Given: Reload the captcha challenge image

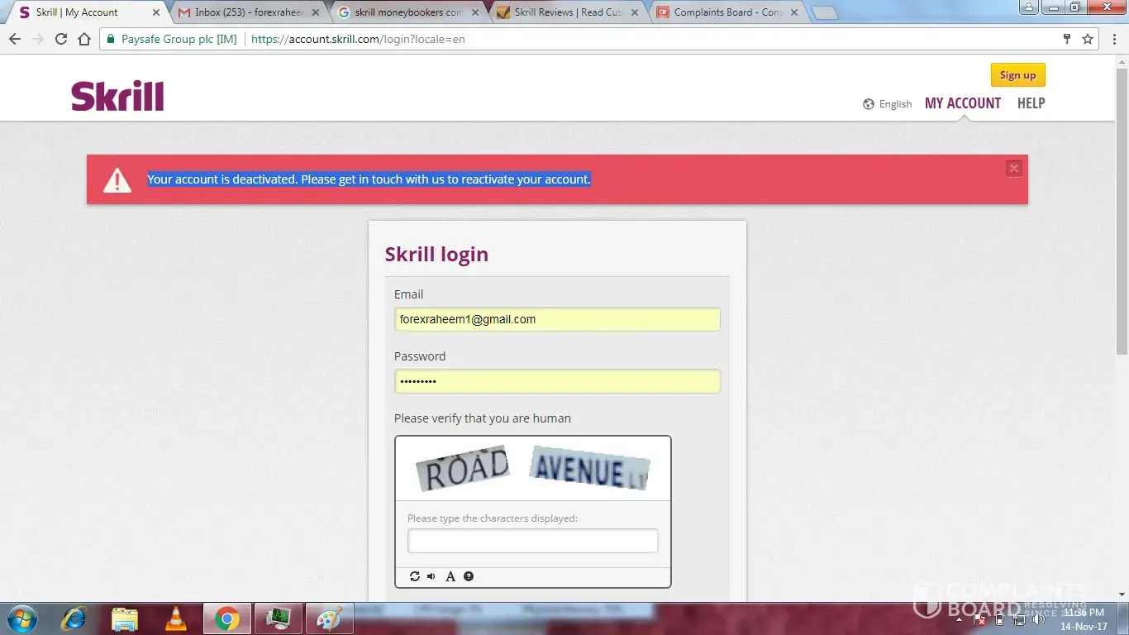Looking at the screenshot, I should (415, 576).
